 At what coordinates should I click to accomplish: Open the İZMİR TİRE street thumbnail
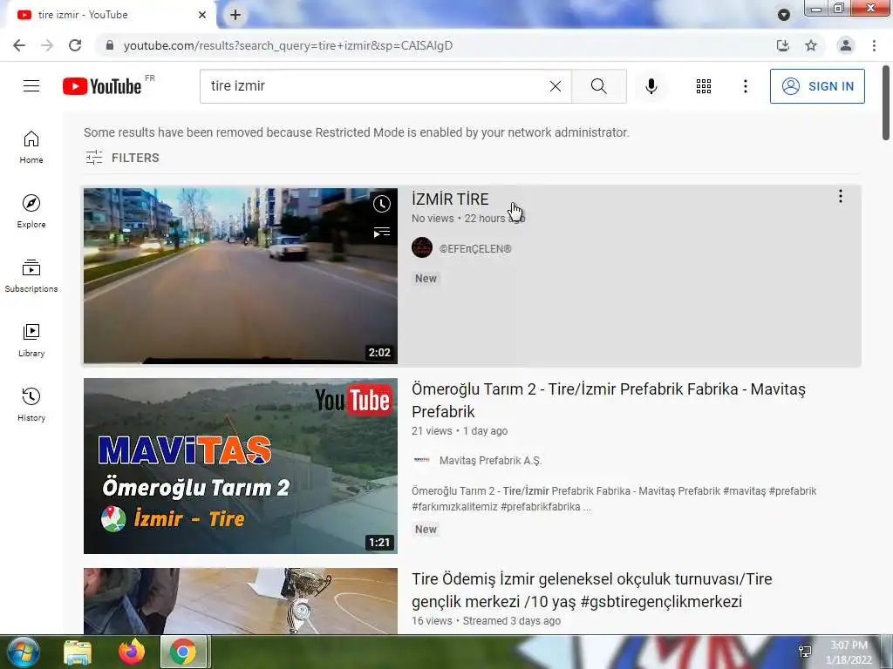[x=241, y=276]
